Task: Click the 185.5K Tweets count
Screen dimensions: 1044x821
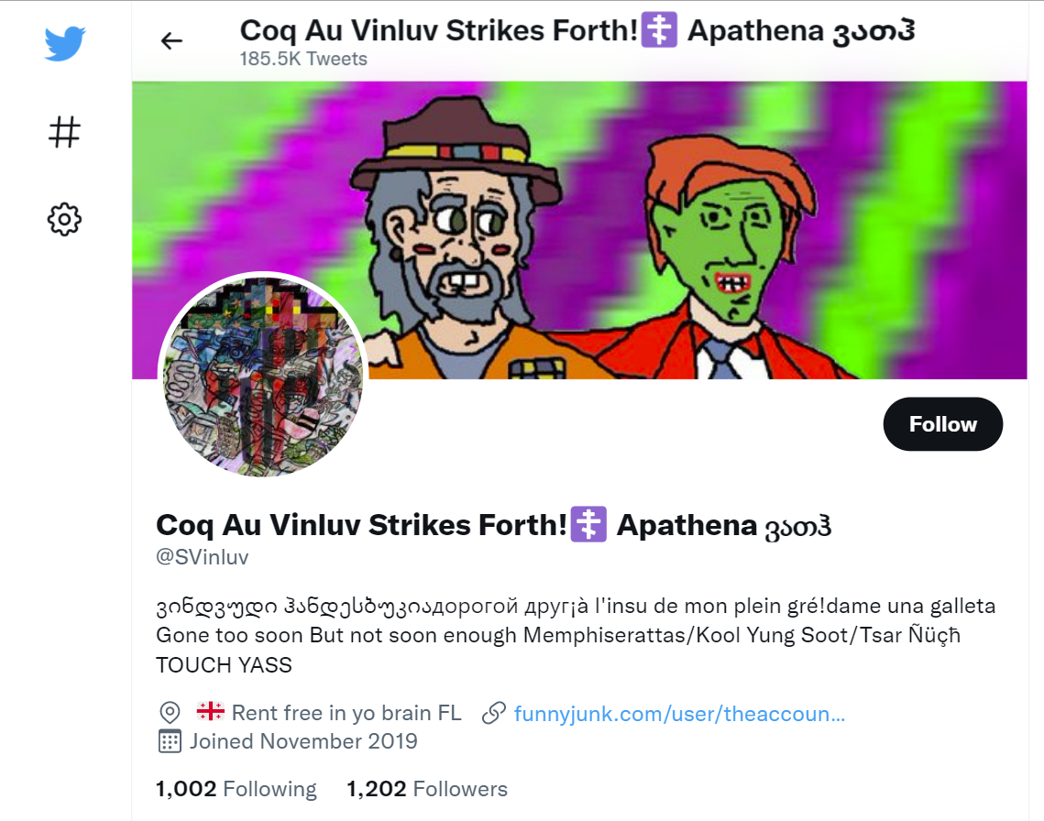Action: pos(303,59)
